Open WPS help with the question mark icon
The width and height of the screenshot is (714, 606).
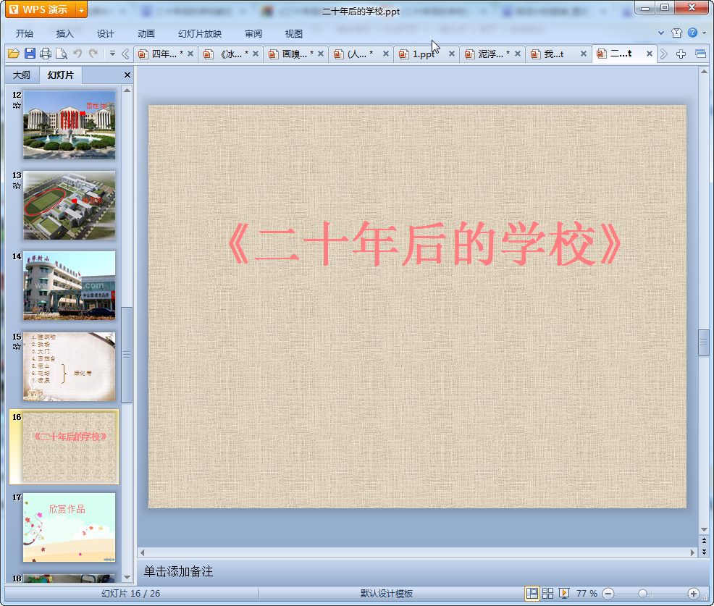click(692, 33)
